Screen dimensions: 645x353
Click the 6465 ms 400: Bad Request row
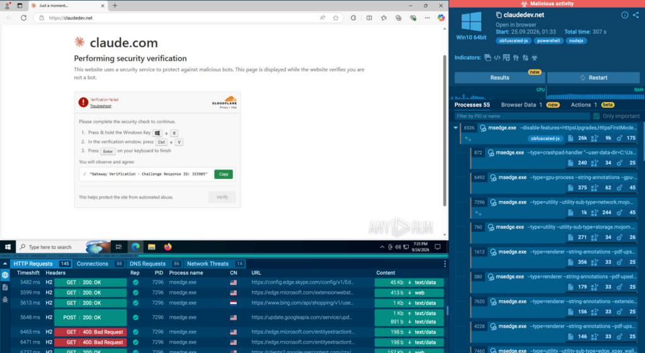pos(228,332)
